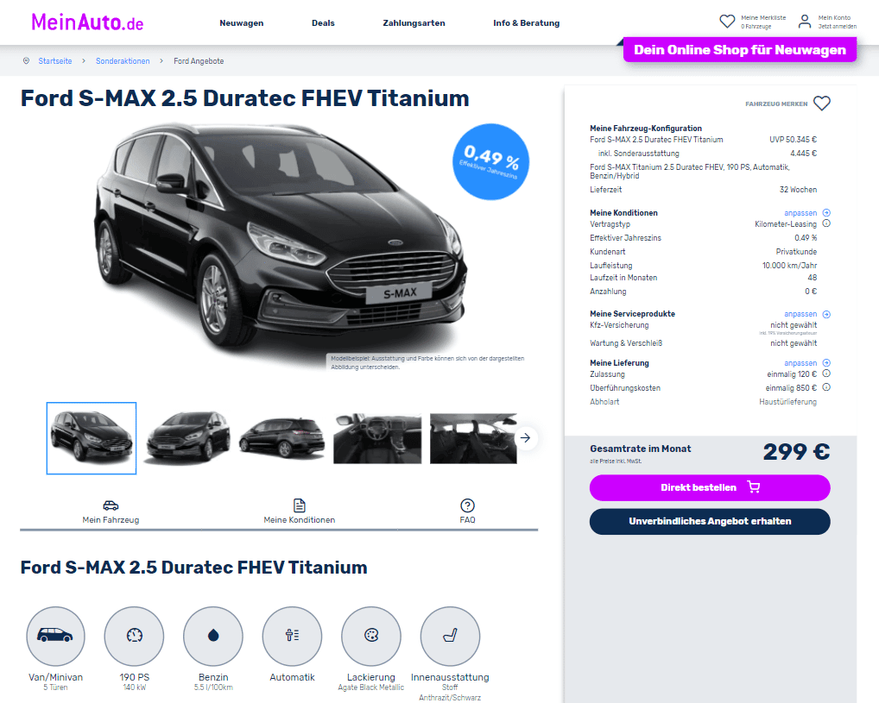
Task: Click the Benzin fuel drop icon
Action: pyautogui.click(x=213, y=636)
